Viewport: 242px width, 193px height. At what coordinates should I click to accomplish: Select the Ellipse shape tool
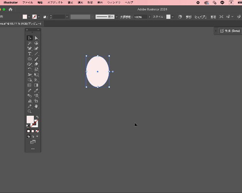coord(30,59)
